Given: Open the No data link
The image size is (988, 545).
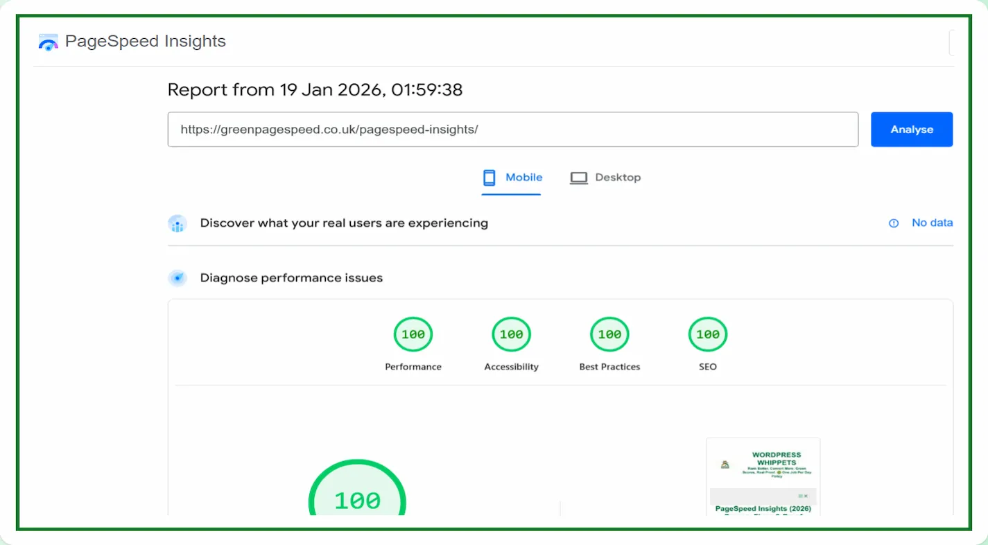Looking at the screenshot, I should pyautogui.click(x=932, y=223).
